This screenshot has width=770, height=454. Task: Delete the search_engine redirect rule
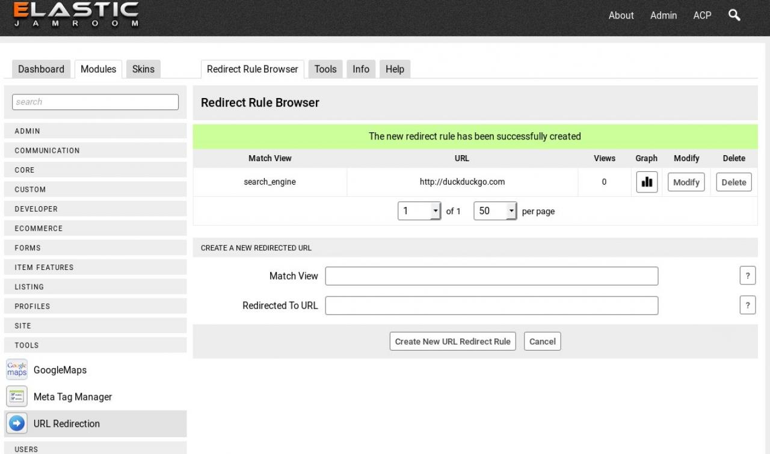click(x=733, y=182)
